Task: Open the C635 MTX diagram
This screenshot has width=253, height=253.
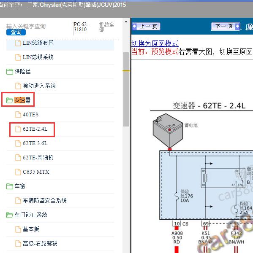Action: 36,172
